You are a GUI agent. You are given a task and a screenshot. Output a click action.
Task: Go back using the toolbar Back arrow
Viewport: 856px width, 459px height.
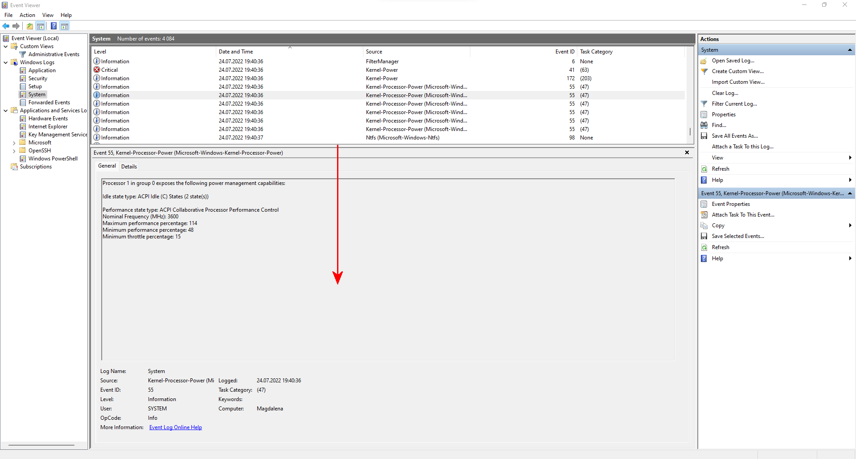(x=6, y=26)
